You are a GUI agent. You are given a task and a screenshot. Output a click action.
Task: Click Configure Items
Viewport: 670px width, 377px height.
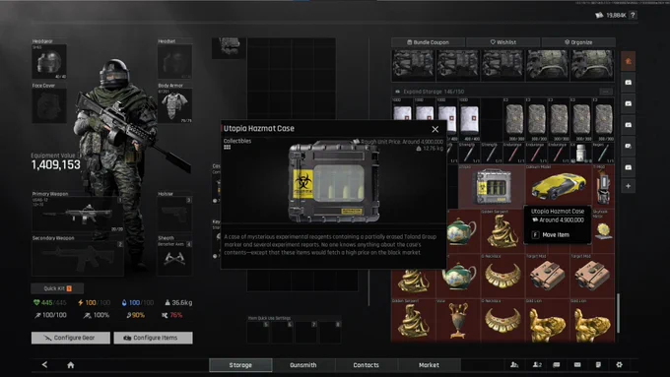(153, 338)
